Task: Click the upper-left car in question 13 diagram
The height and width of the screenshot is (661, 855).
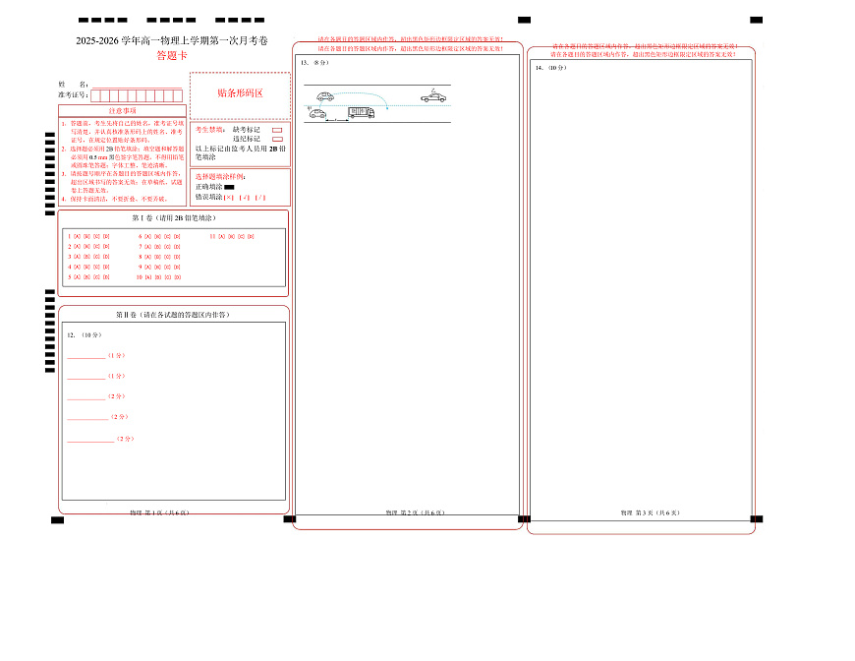Action: click(x=324, y=96)
